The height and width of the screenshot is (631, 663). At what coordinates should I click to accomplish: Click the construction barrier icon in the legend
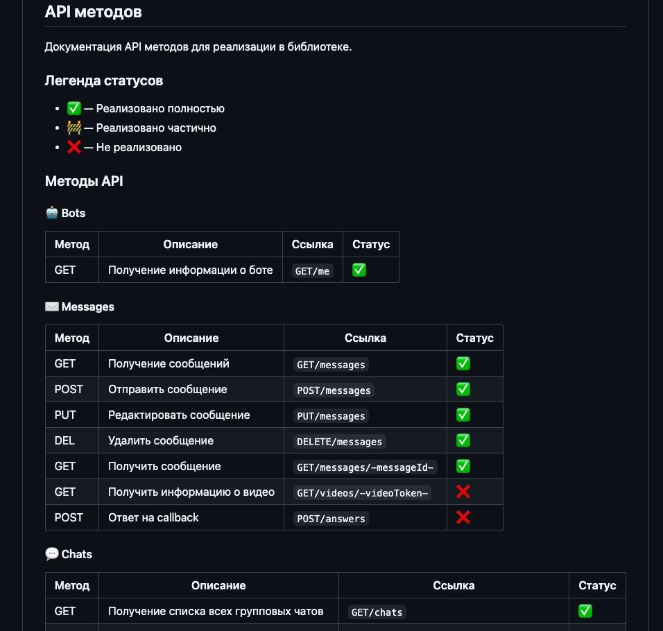coord(74,128)
